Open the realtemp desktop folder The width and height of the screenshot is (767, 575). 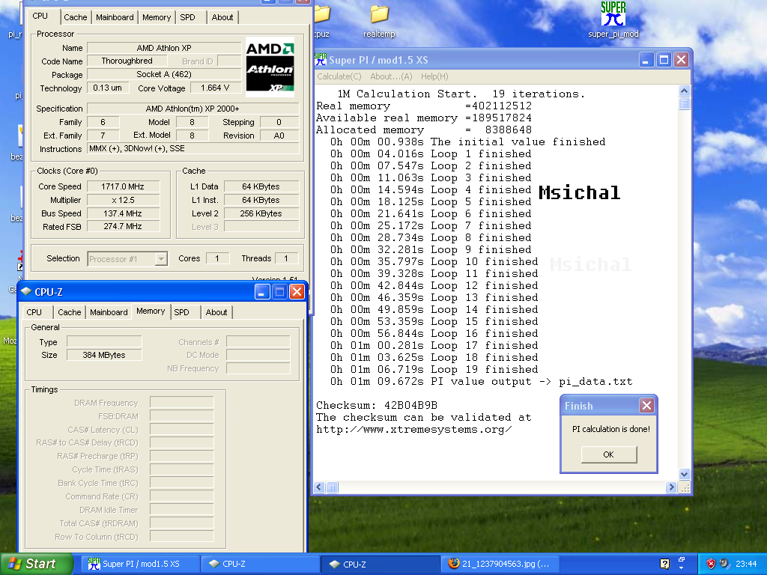click(x=379, y=14)
